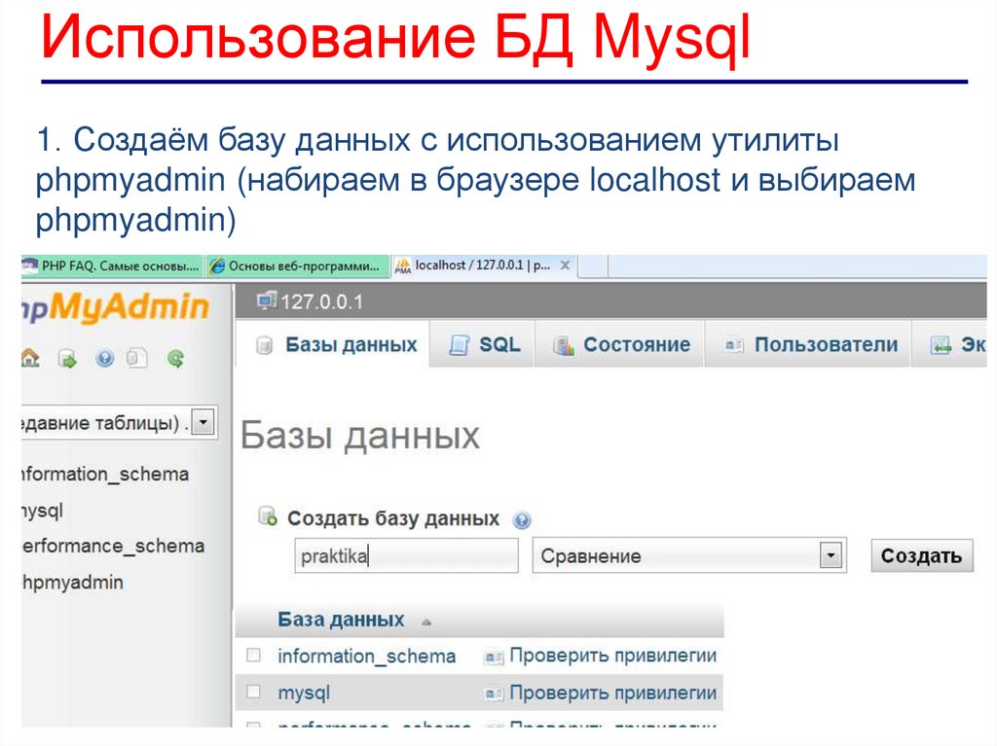
Task: Click privileges icon in information_schema row
Action: pyautogui.click(x=494, y=657)
